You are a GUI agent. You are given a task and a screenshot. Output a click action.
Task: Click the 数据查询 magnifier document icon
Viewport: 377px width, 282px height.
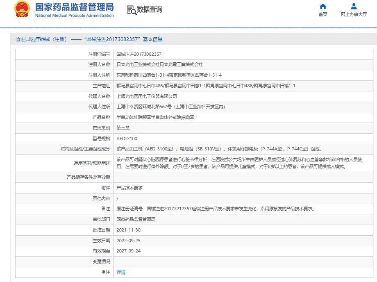[x=131, y=10]
